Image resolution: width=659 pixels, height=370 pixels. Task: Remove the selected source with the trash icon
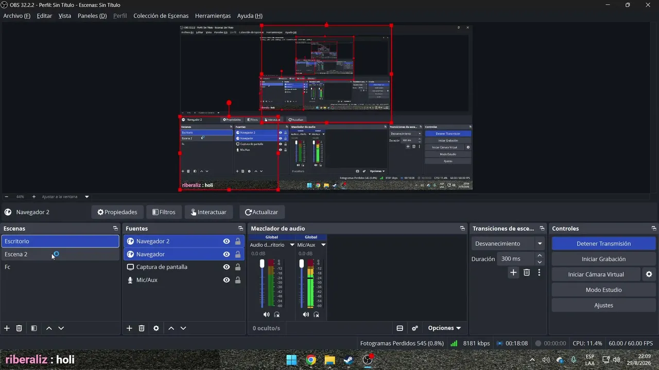142,328
